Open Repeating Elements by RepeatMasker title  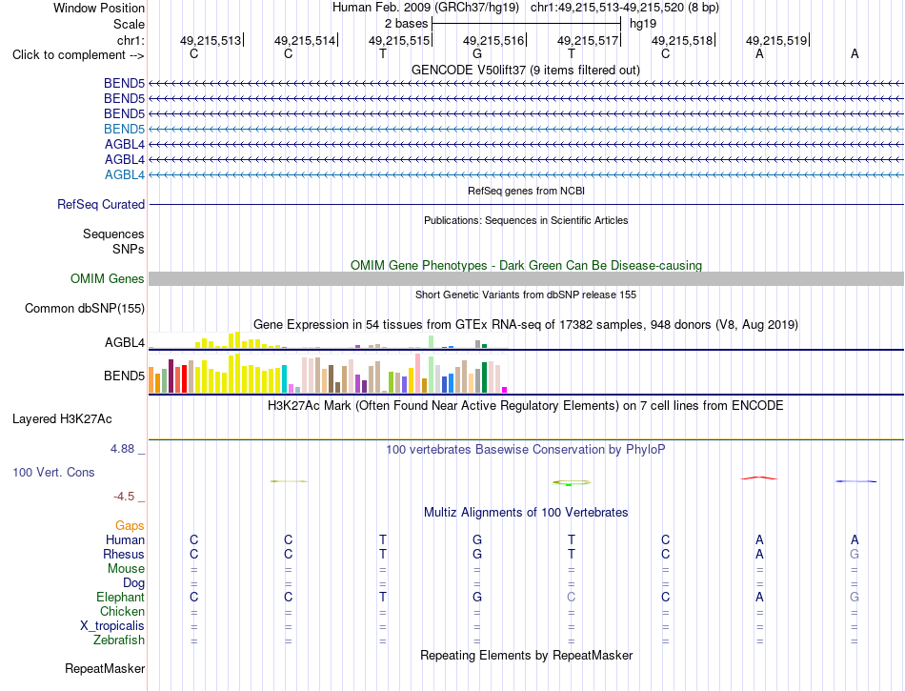[x=526, y=655]
